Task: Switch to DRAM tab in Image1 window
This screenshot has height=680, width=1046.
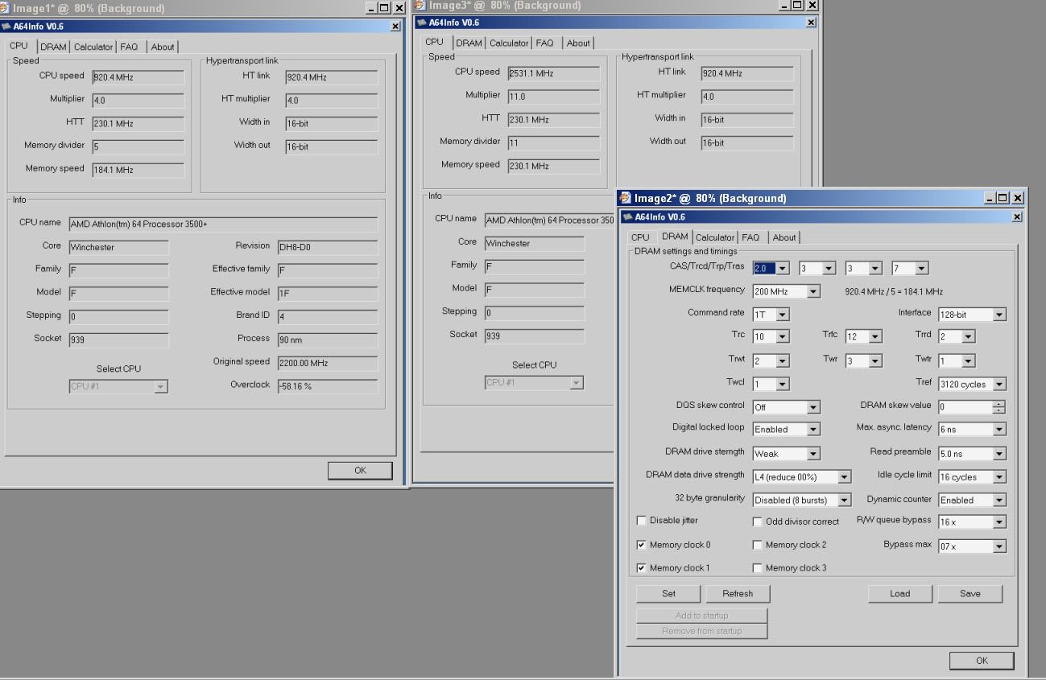Action: pos(53,47)
